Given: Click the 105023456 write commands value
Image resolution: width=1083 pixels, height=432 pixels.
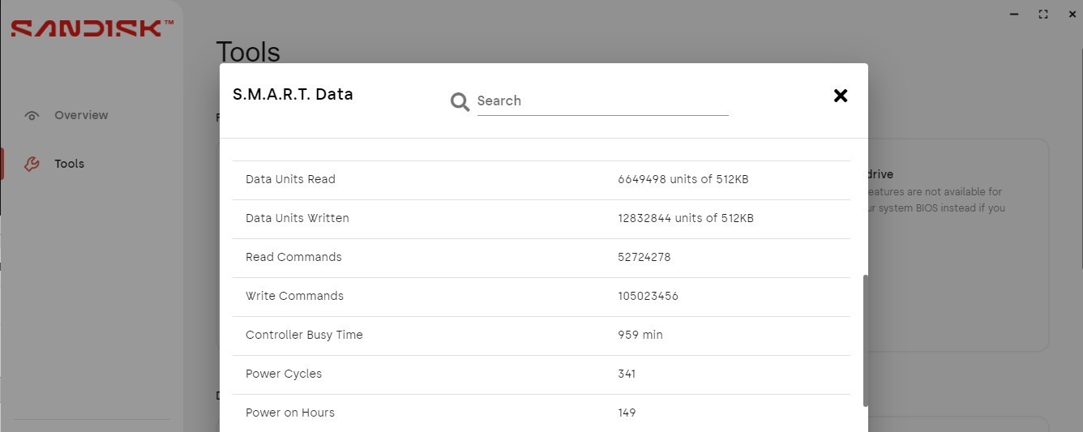Looking at the screenshot, I should [x=648, y=296].
